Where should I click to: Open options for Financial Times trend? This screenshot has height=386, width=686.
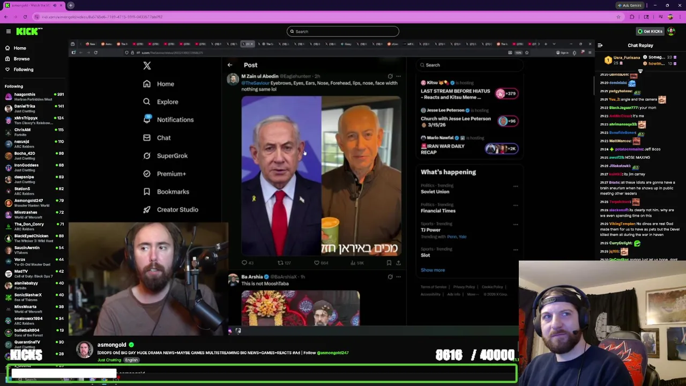click(x=516, y=205)
